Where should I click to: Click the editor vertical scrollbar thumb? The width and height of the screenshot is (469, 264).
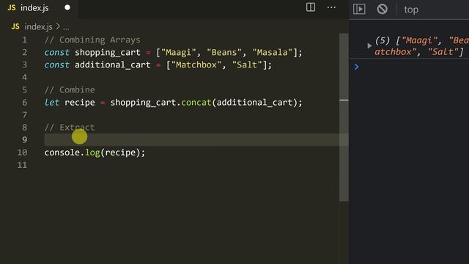point(344,117)
